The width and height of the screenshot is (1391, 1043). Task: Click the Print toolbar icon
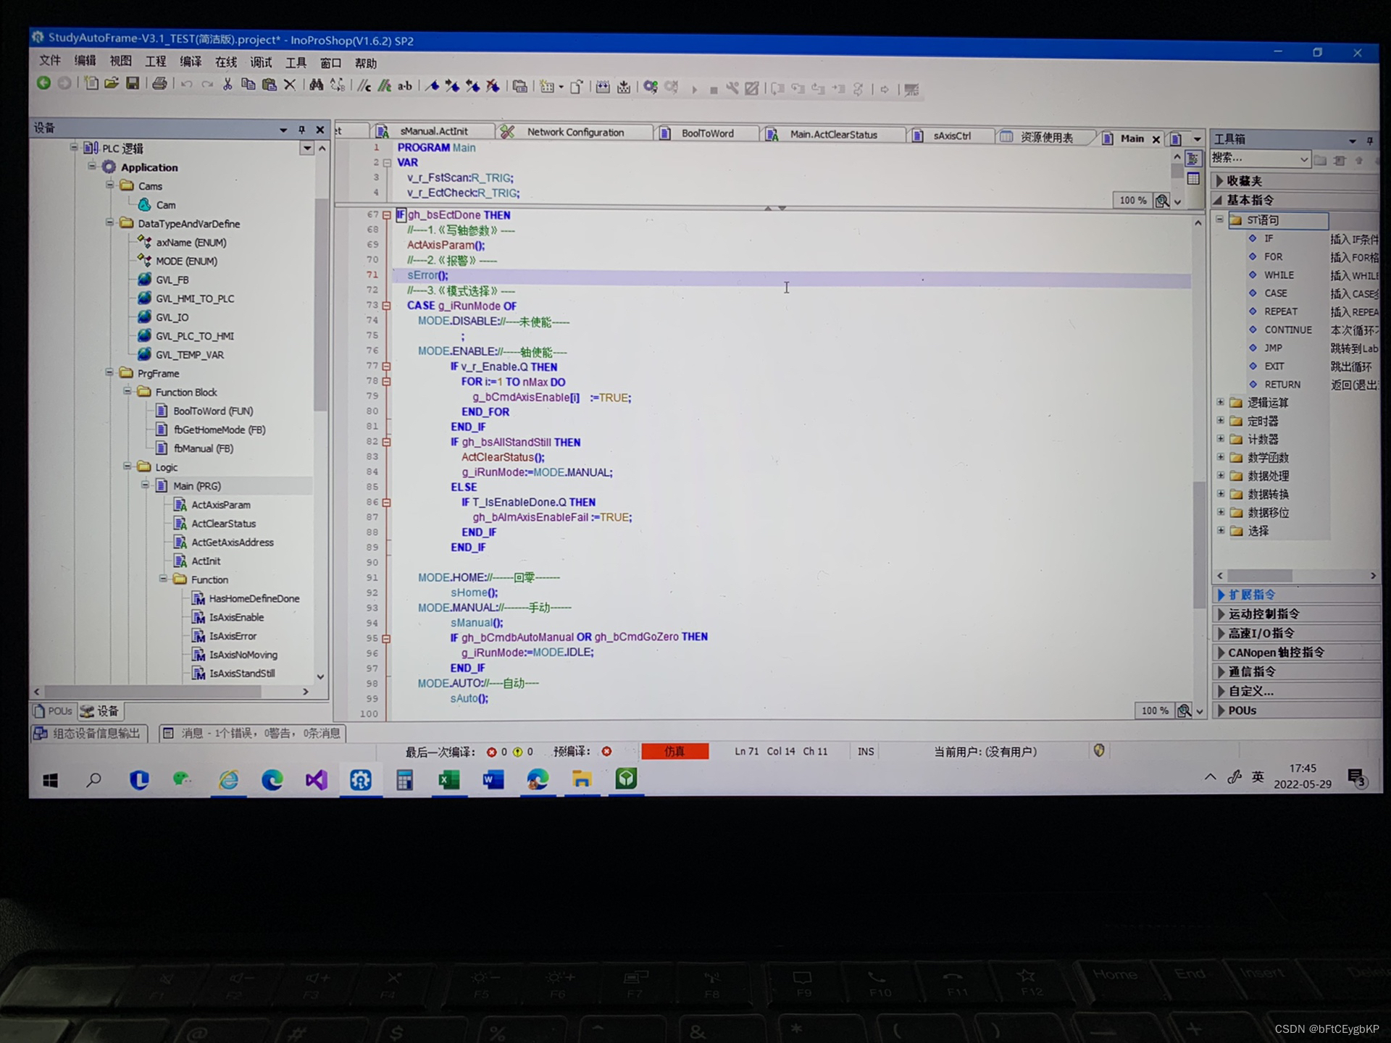click(x=159, y=84)
